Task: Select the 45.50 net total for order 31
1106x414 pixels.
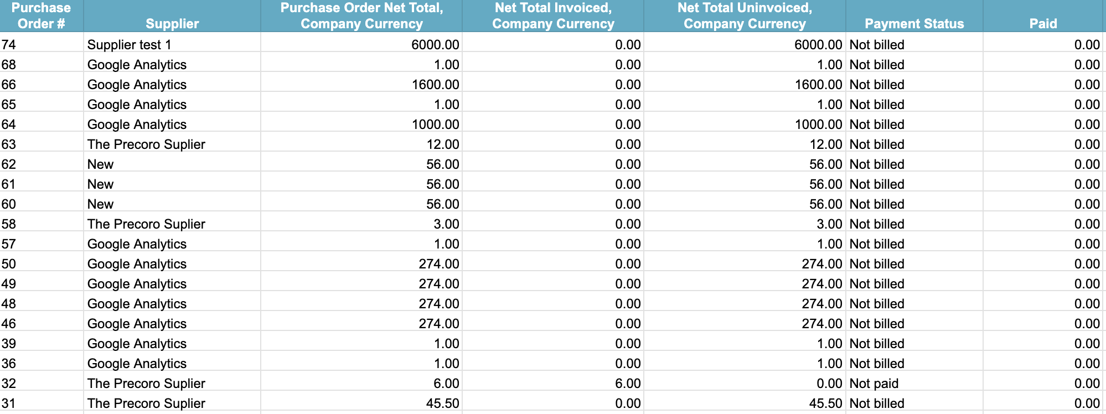Action: [x=361, y=403]
